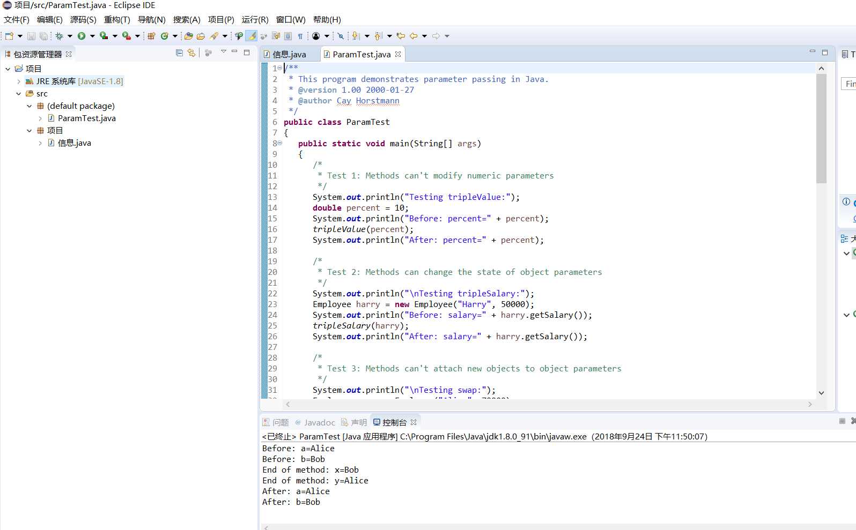This screenshot has height=530, width=856.
Task: Expand the 信息.java tree node
Action: 40,143
